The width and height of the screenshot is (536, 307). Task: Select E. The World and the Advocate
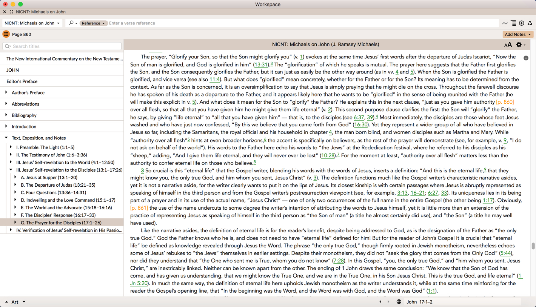66,207
